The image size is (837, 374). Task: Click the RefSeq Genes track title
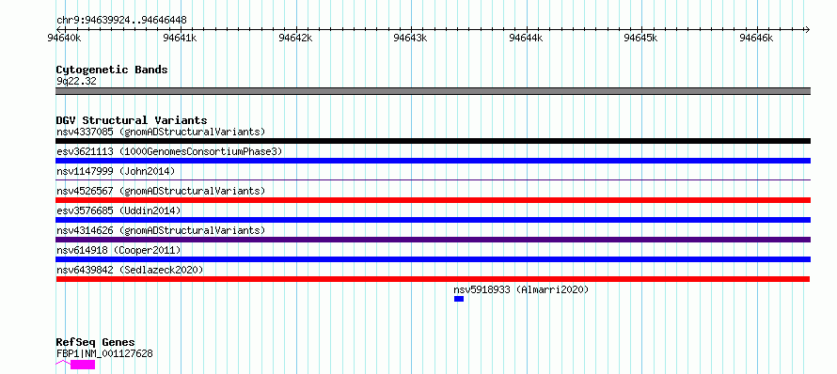(x=95, y=343)
